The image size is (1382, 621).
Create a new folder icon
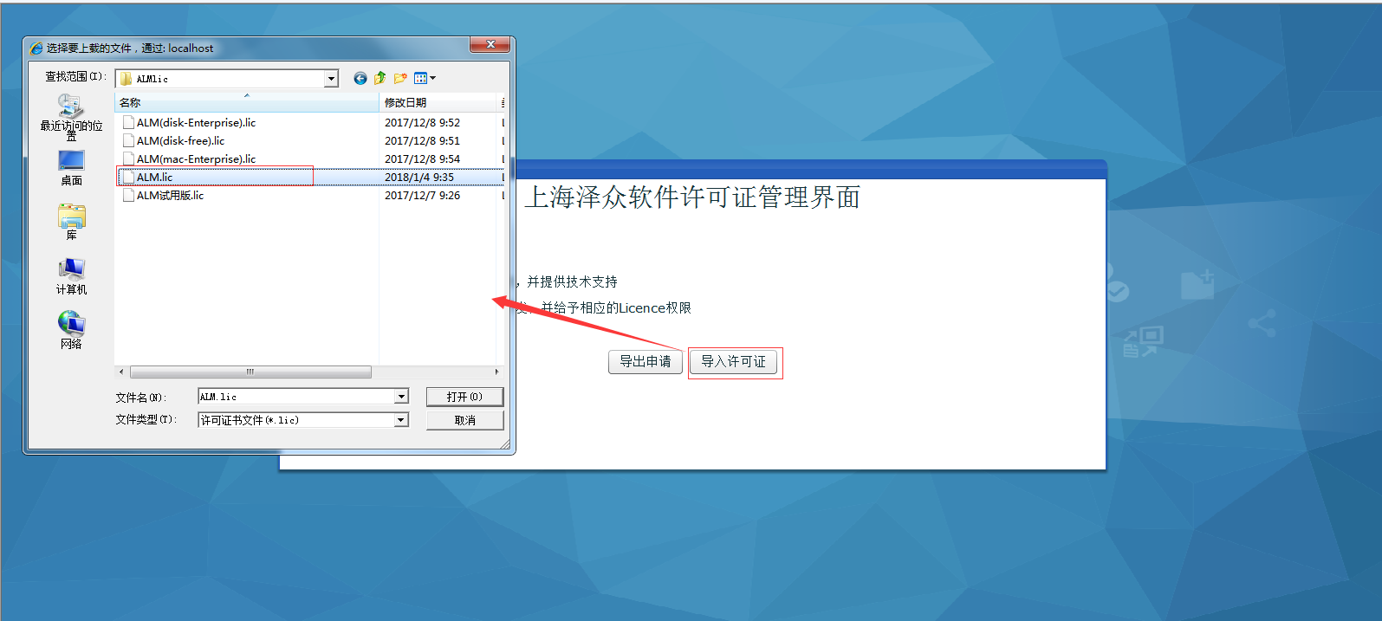pyautogui.click(x=400, y=79)
